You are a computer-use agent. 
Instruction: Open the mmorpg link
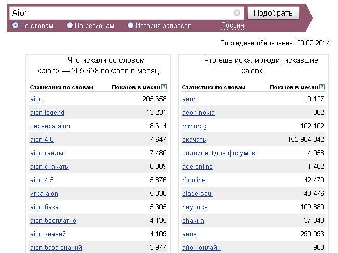194,126
